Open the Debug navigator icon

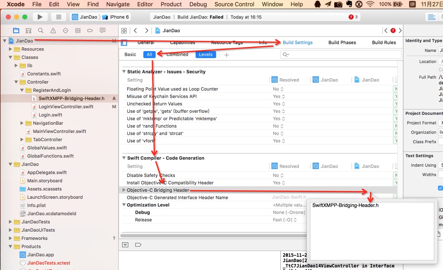point(78,30)
